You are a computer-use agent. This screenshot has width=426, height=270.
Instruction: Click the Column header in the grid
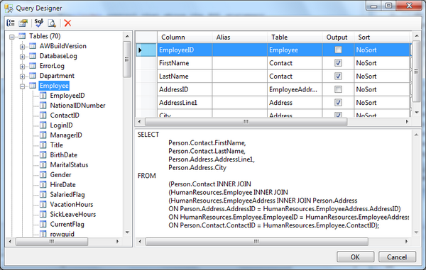[185, 37]
